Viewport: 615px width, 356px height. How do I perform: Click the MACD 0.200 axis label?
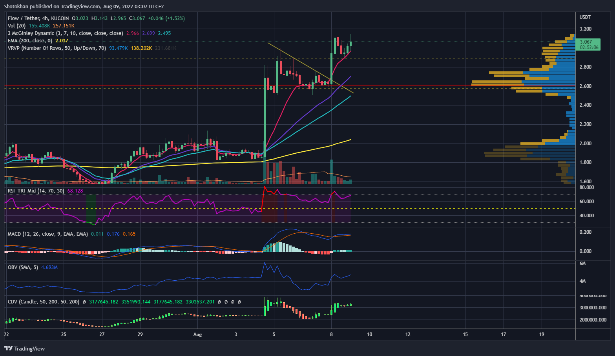click(586, 232)
